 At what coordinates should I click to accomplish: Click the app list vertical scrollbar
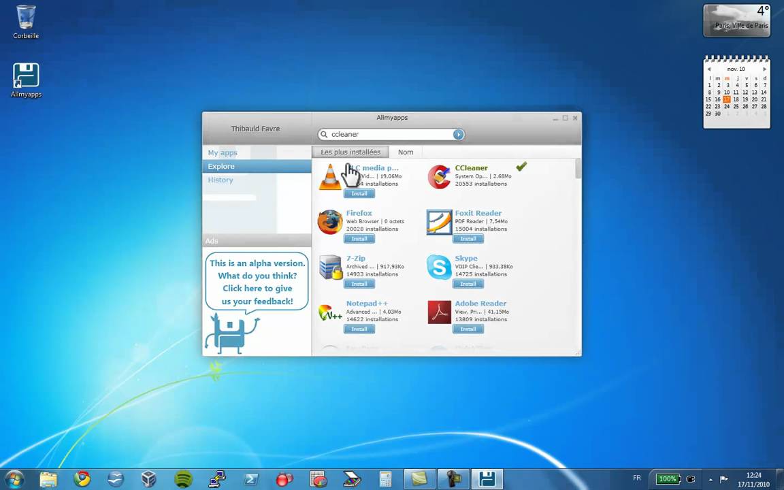tap(578, 169)
